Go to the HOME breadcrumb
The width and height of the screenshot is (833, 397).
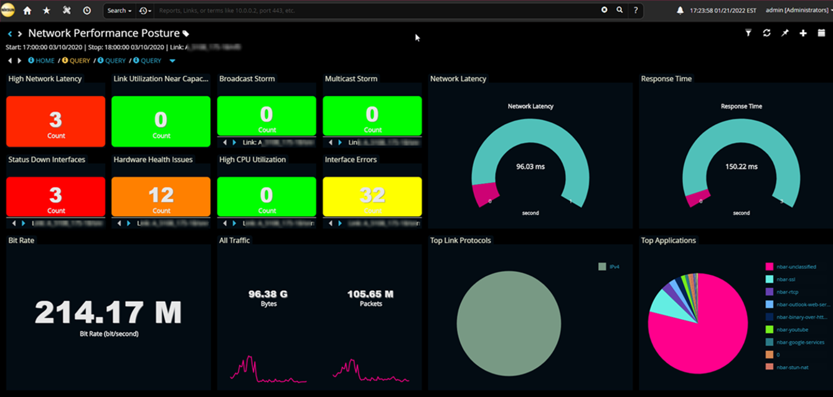(x=41, y=61)
